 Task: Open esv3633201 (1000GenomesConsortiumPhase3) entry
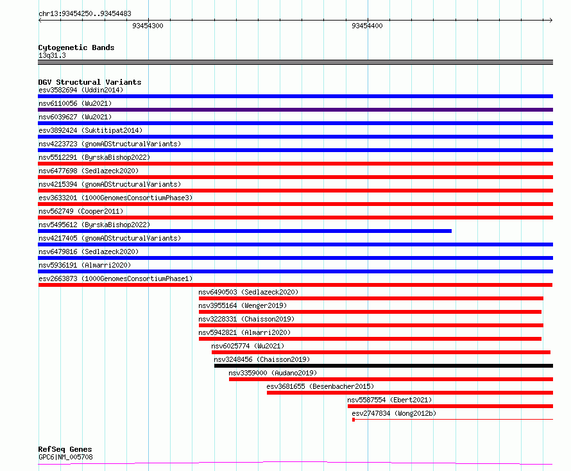coord(115,198)
